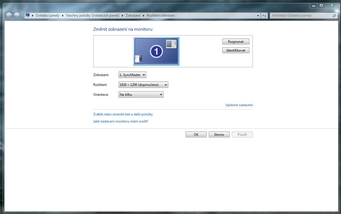Go to 'Ovládací panely' in the breadcrumb

point(47,15)
